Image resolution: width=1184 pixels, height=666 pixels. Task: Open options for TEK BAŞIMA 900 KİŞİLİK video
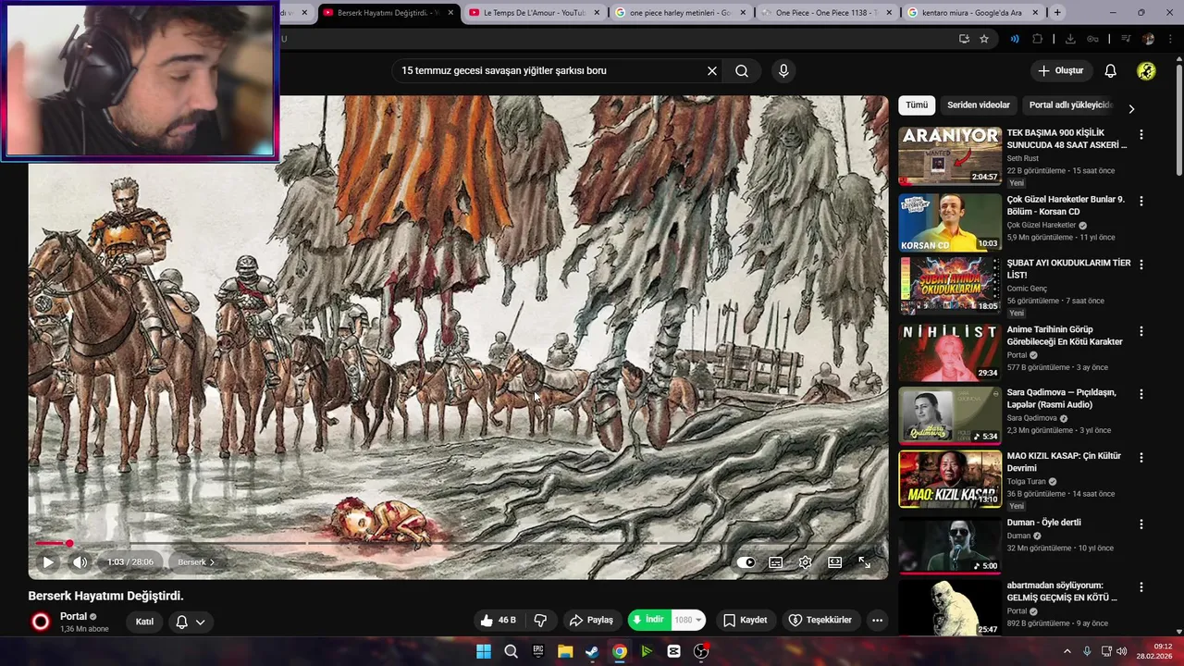point(1141,134)
